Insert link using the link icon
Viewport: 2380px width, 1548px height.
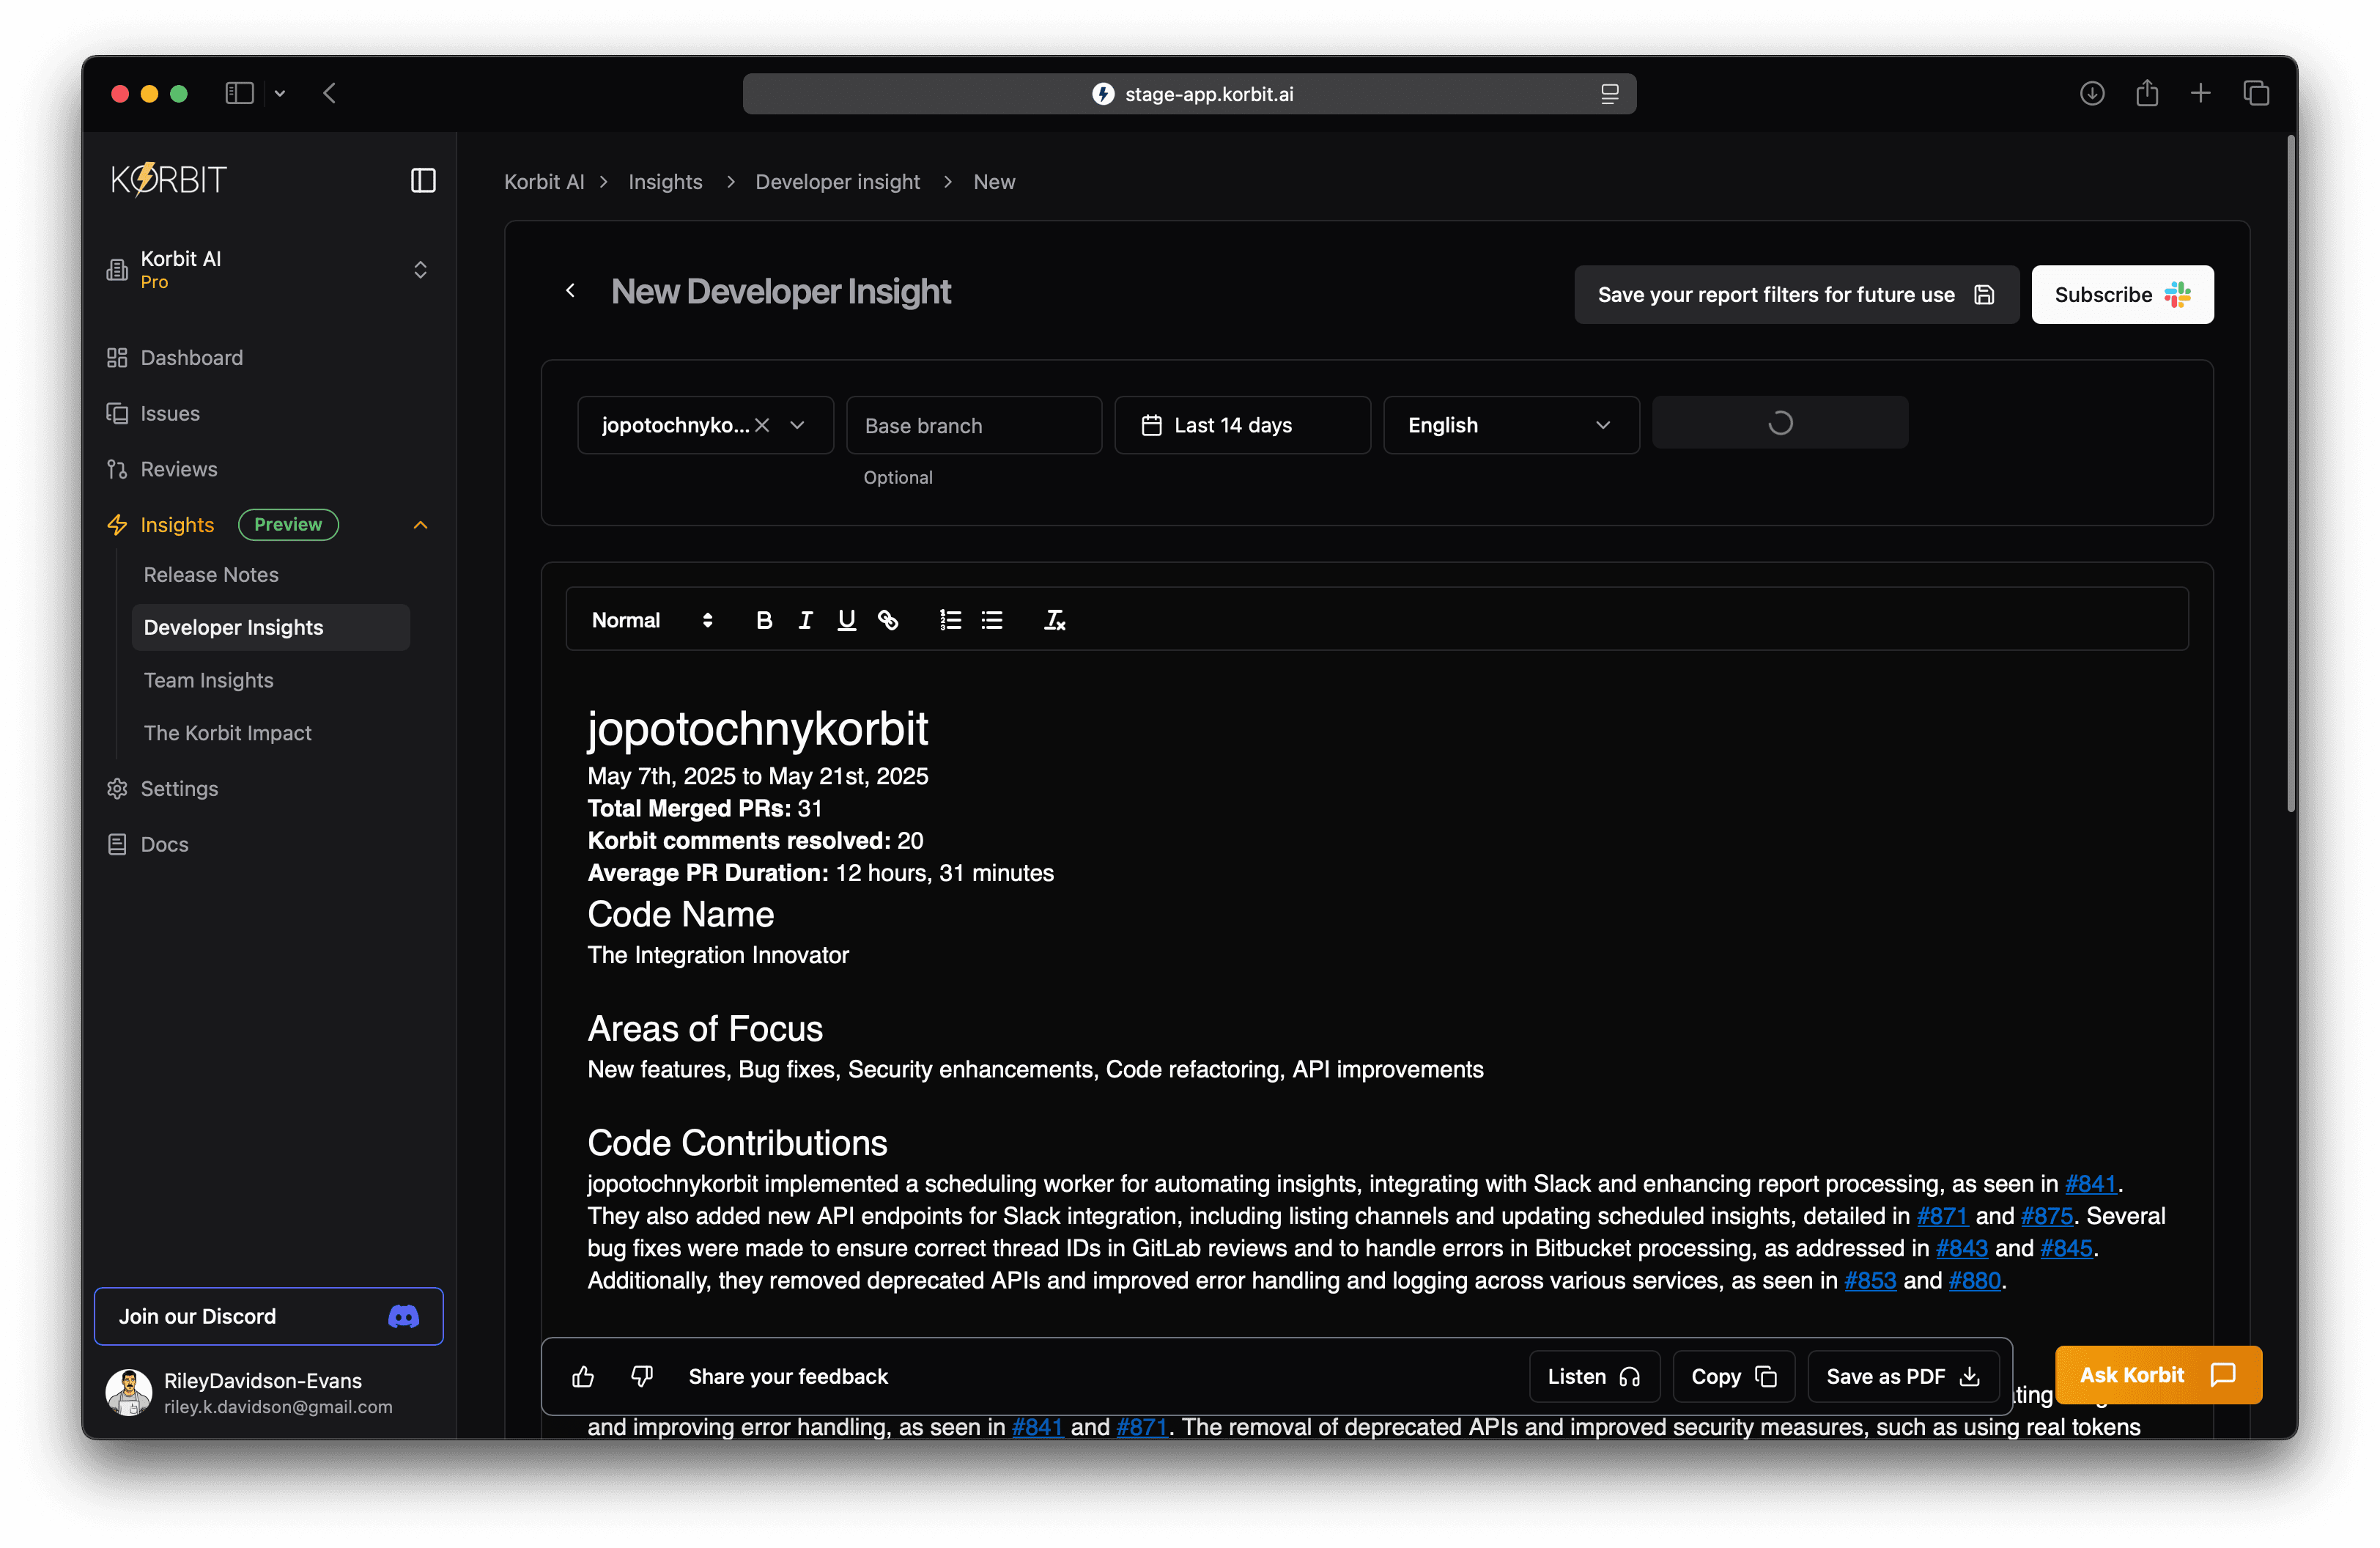coord(888,620)
